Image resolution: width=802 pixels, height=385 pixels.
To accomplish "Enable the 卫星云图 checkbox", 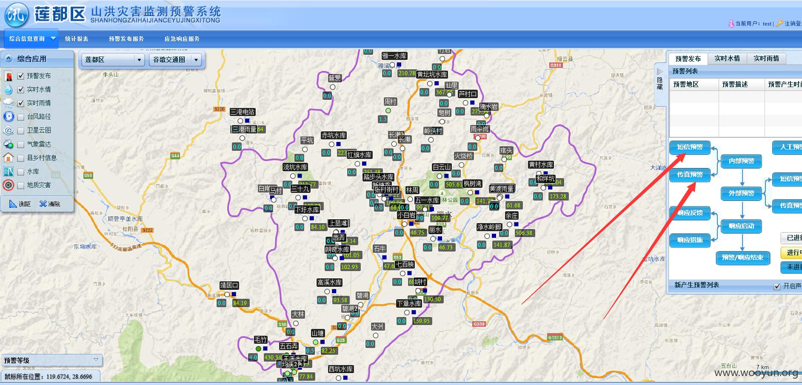I will point(20,130).
